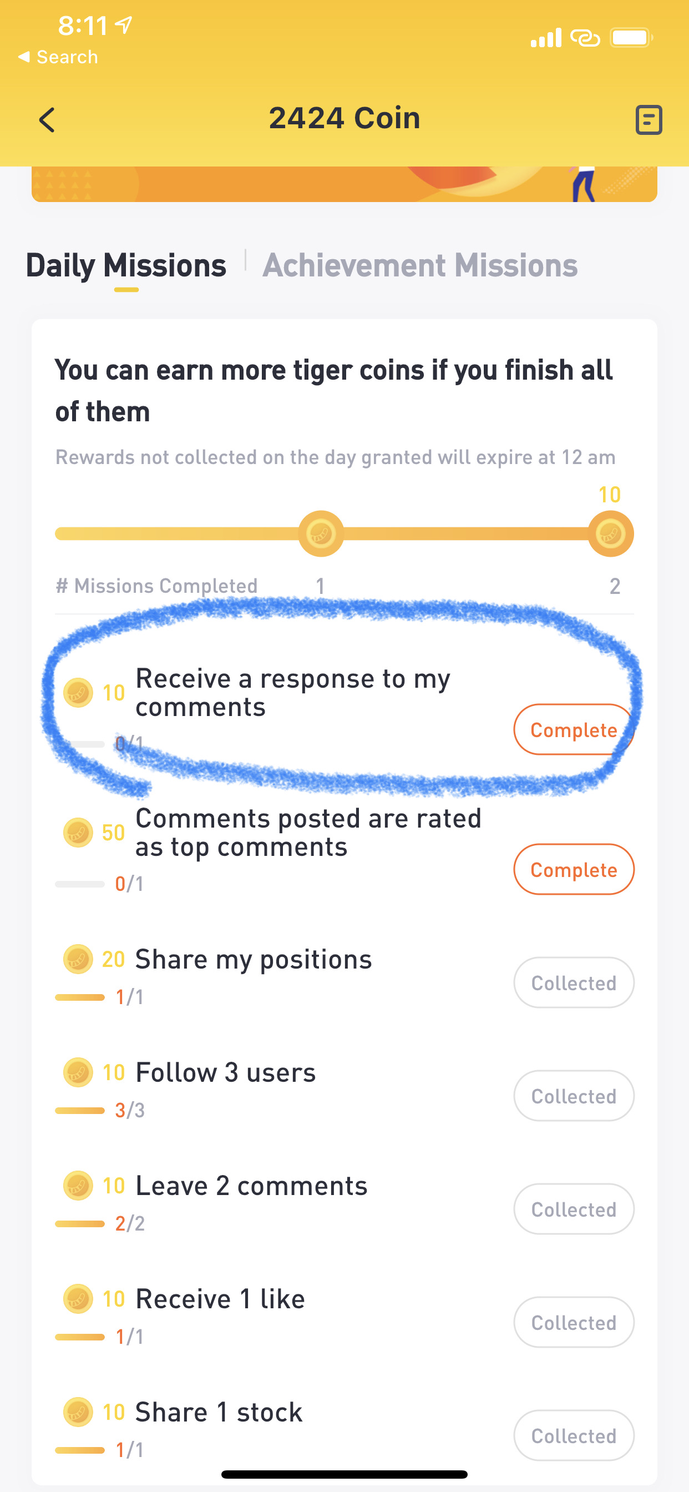Complete the top comments mission

click(574, 869)
